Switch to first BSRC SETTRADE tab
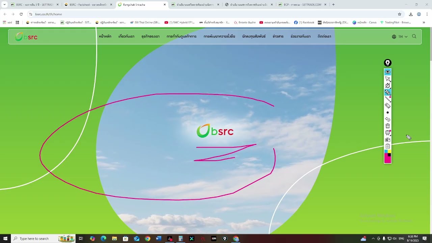Image resolution: width=432 pixels, height=243 pixels. [35, 5]
